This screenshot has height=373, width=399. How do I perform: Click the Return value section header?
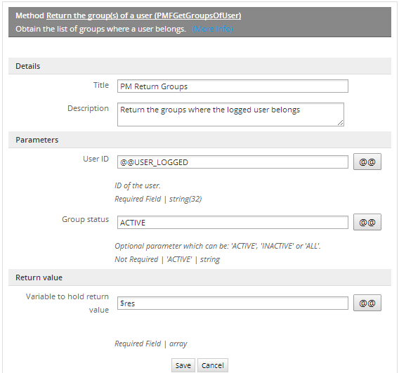coord(199,277)
